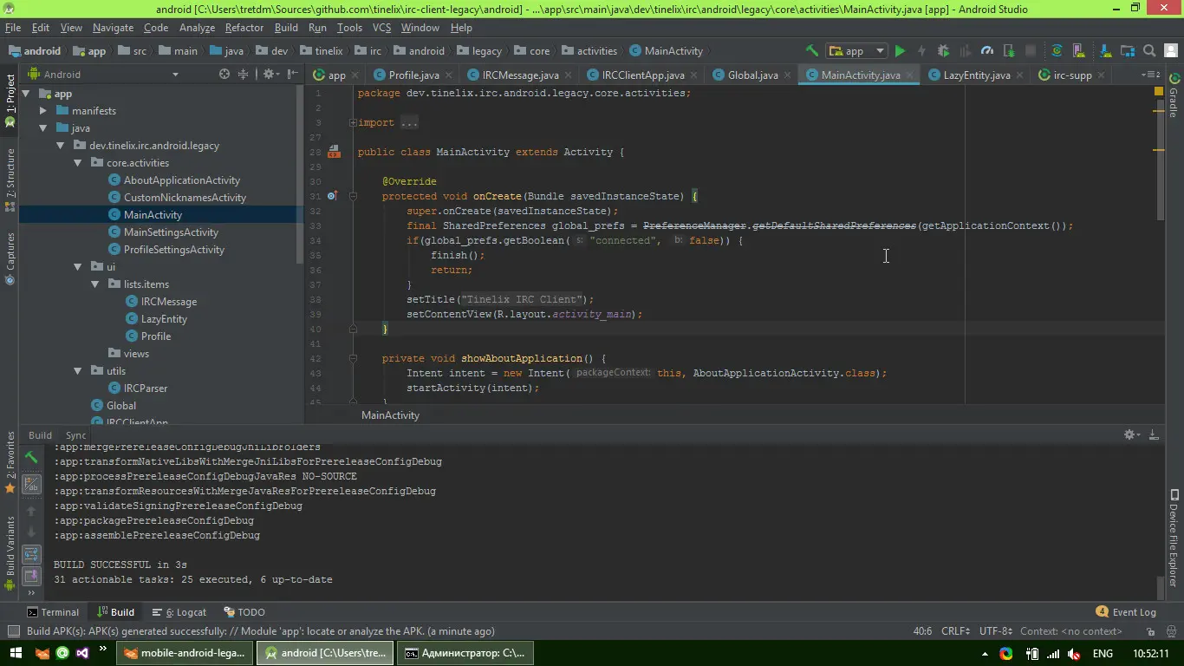Collapse the core.activities package

coord(77,163)
